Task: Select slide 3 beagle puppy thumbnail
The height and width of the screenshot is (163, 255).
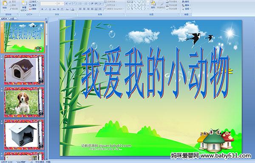Action: coord(24,102)
